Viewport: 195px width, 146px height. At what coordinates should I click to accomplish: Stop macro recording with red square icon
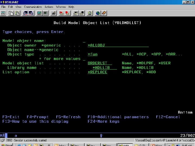pyautogui.click(x=67, y=13)
